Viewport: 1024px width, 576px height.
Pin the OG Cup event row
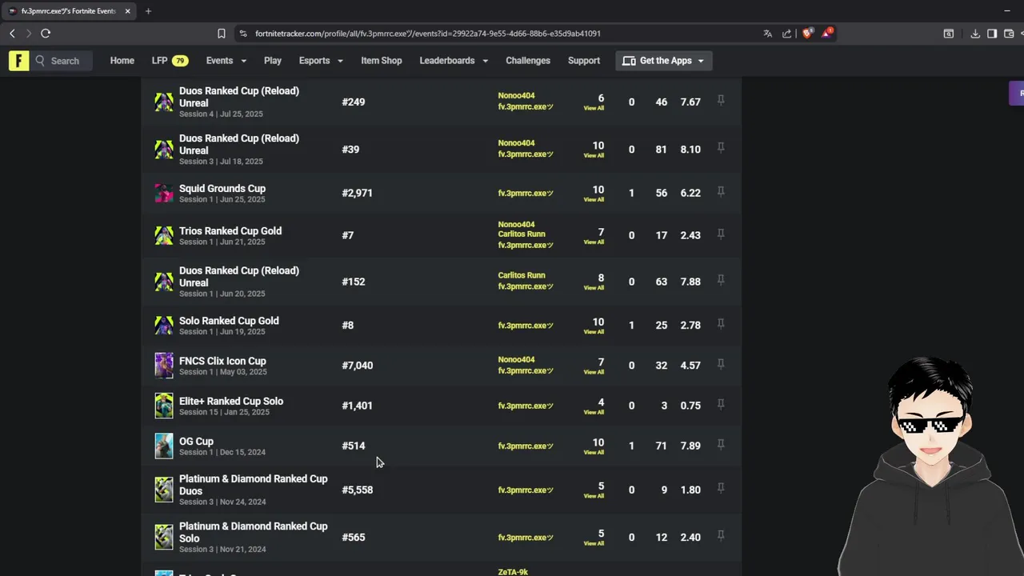[721, 445]
